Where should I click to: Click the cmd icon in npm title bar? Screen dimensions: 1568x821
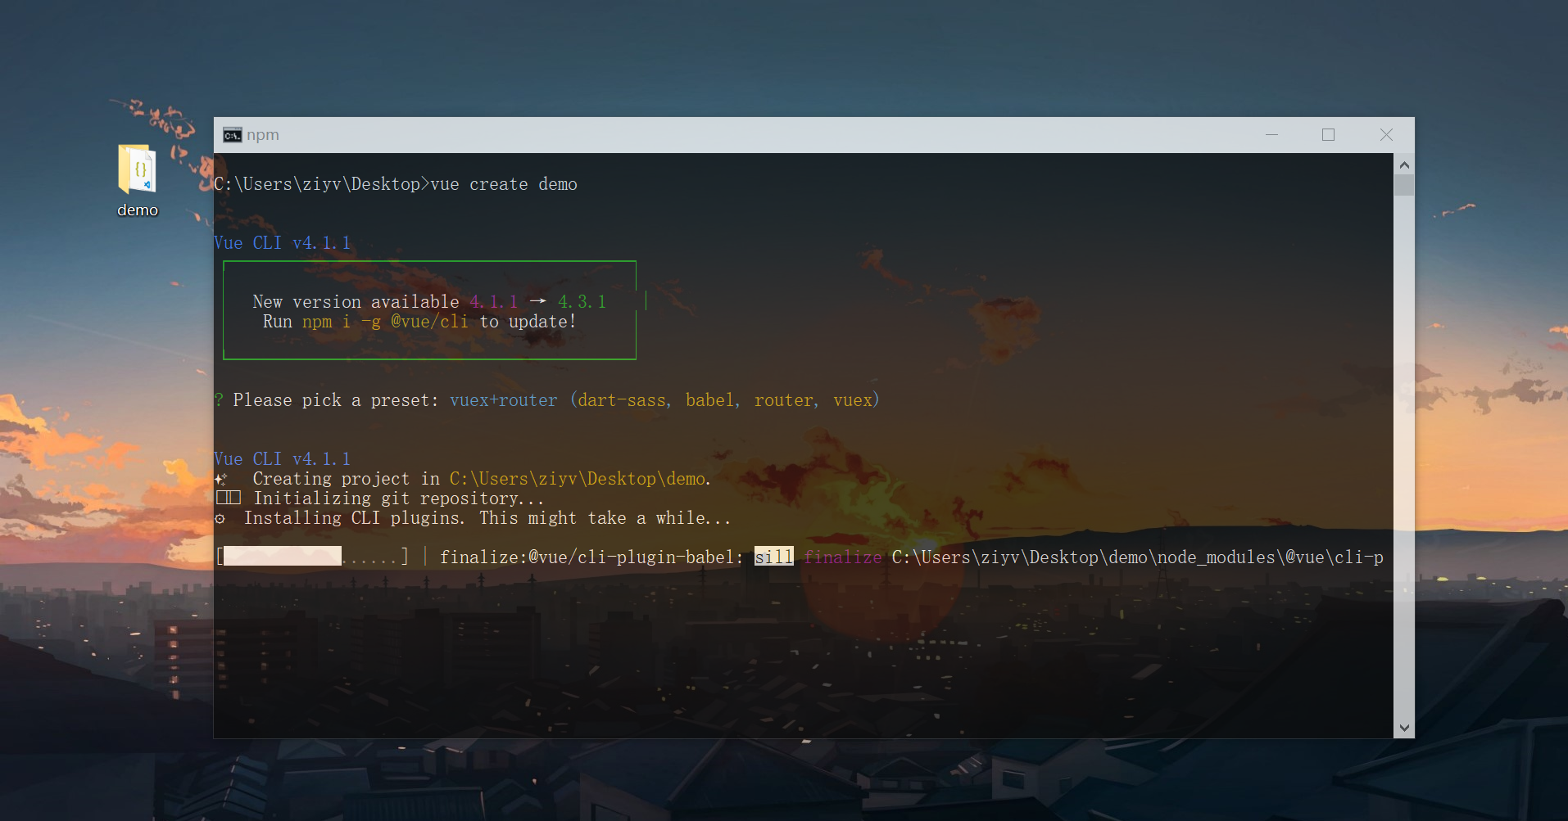233,135
